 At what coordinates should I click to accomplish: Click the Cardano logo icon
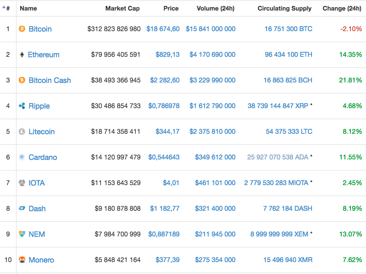(22, 157)
